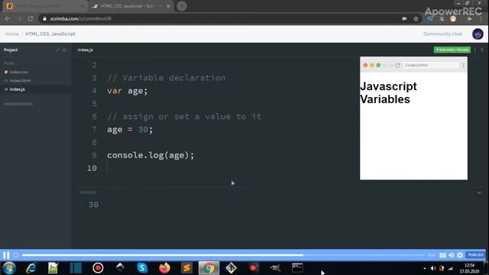Click the red dot in preview window
Image resolution: width=489 pixels, height=275 pixels.
coord(365,65)
